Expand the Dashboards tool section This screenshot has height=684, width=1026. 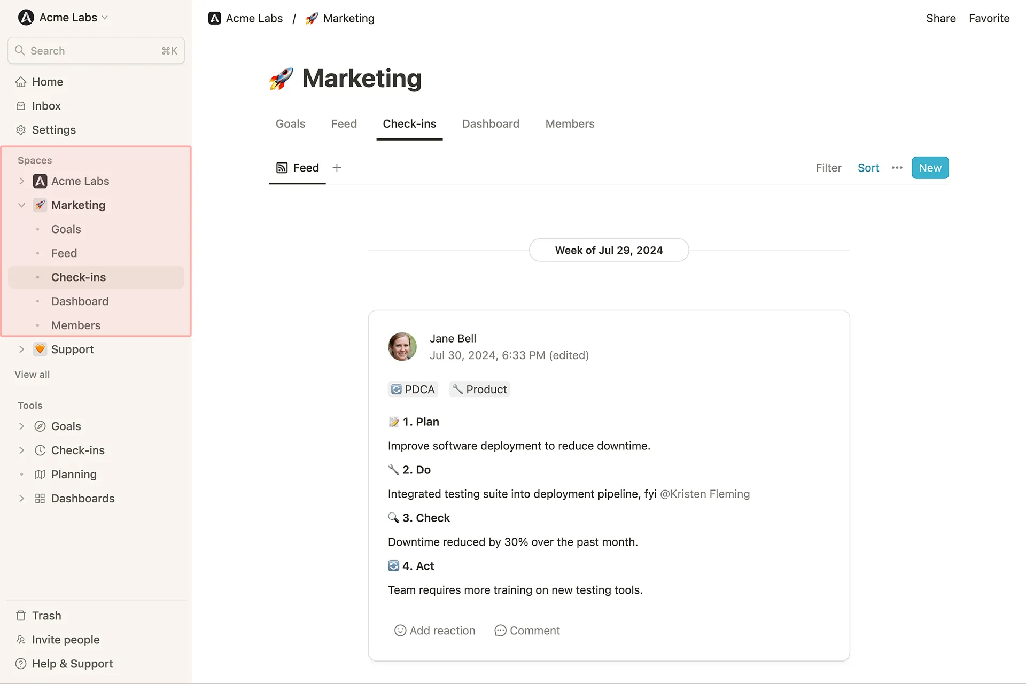21,499
